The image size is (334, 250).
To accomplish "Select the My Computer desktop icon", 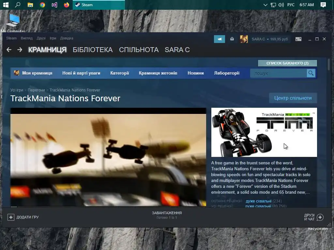I will click(x=13, y=23).
